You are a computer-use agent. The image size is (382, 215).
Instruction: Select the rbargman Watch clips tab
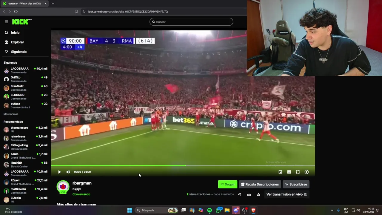(25, 4)
